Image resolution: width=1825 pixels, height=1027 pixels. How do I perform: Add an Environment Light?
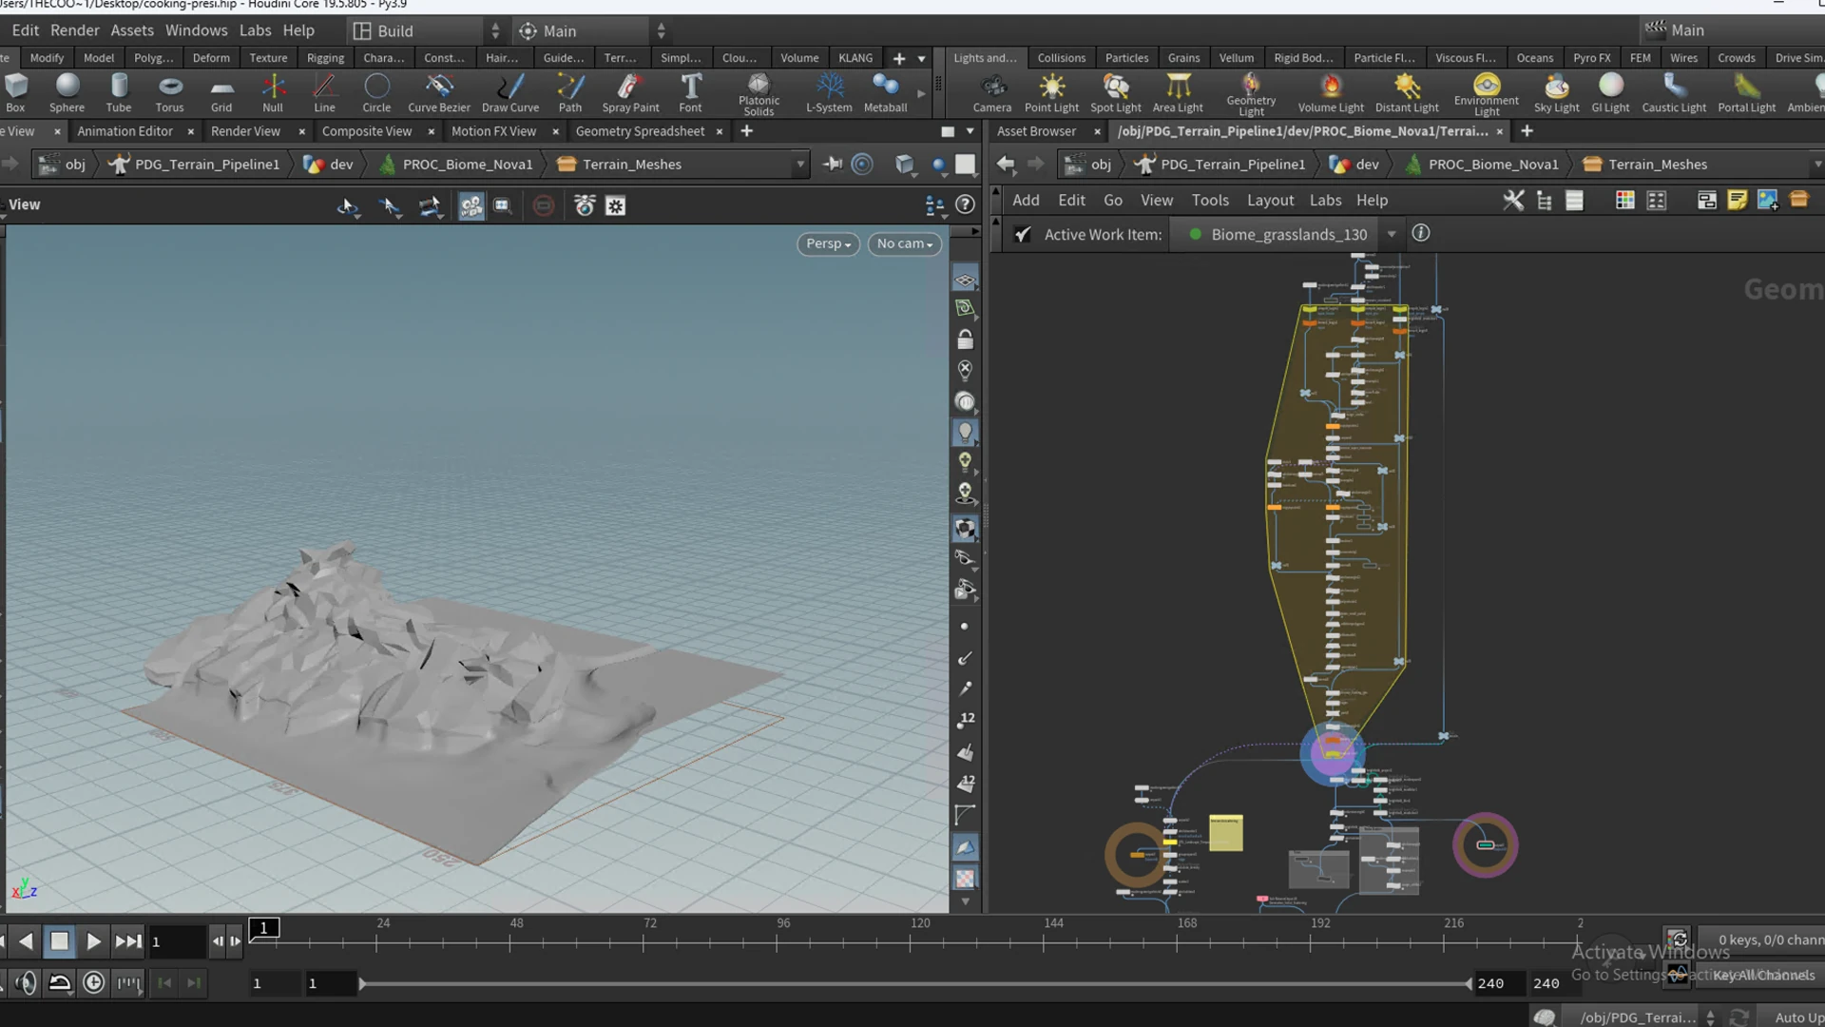[1487, 94]
